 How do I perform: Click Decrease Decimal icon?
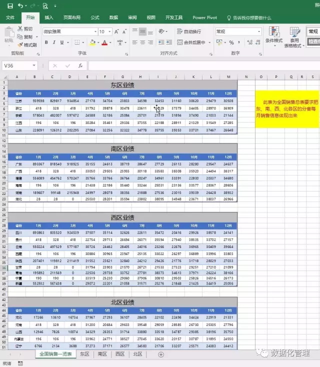257,42
